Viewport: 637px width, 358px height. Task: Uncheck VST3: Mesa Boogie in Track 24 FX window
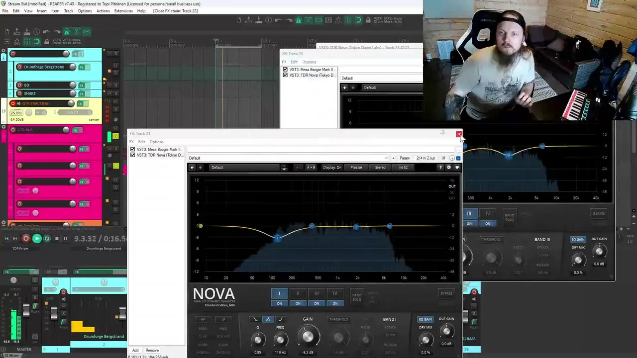tap(285, 70)
